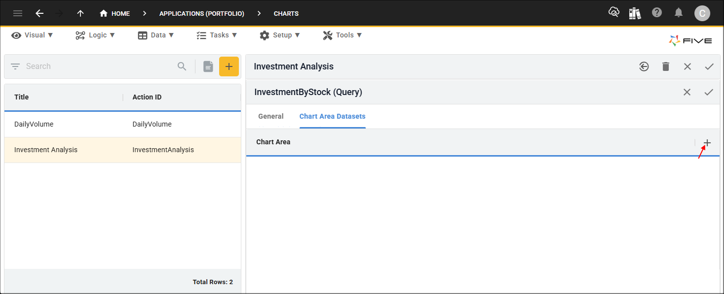Click inside the Search field

click(x=74, y=66)
